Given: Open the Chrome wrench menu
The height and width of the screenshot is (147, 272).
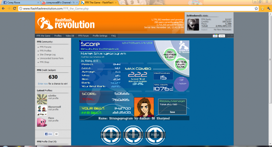Looking at the screenshot, I should pos(268,8).
